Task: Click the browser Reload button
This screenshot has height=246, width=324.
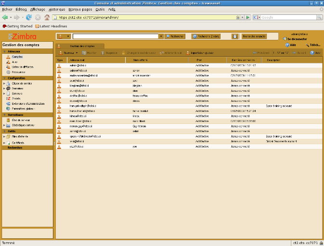Action: [29, 17]
